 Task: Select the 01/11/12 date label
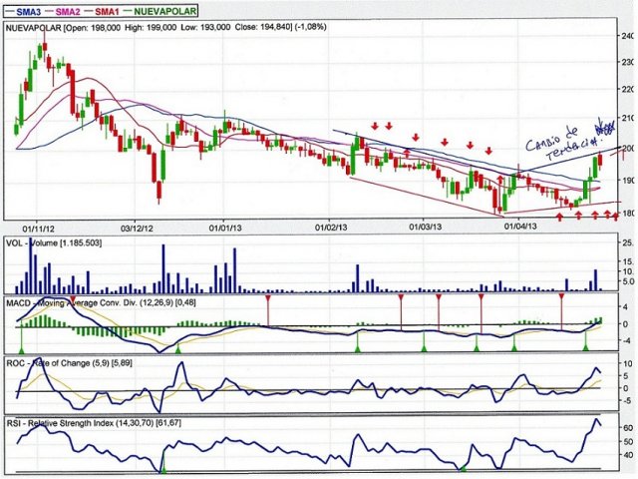pyautogui.click(x=39, y=228)
